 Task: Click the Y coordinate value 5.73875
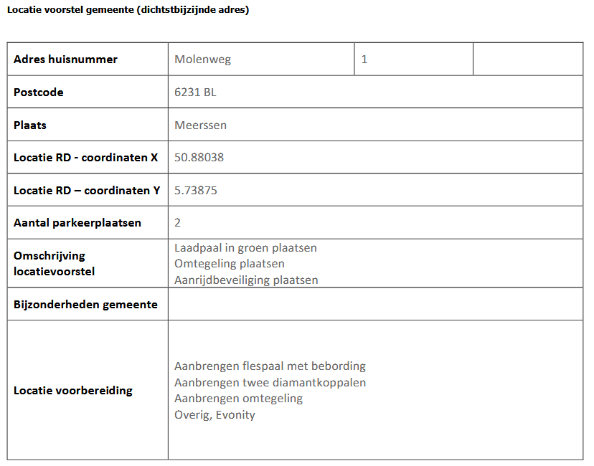click(196, 190)
